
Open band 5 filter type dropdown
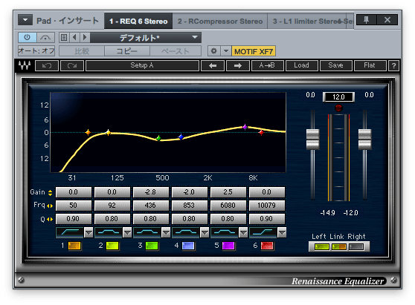tap(243, 232)
